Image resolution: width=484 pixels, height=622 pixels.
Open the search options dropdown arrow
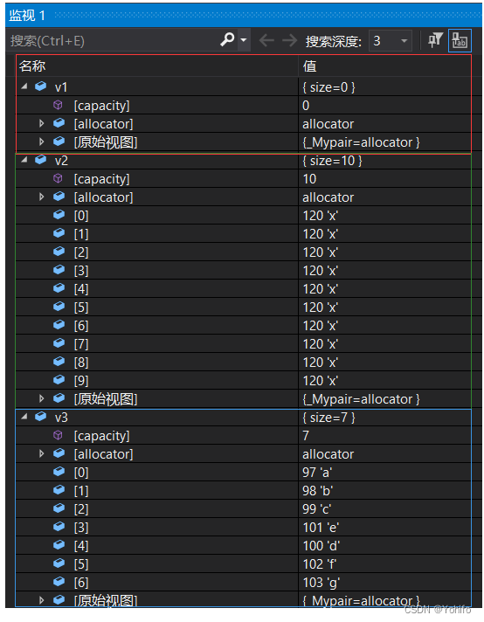[x=244, y=40]
